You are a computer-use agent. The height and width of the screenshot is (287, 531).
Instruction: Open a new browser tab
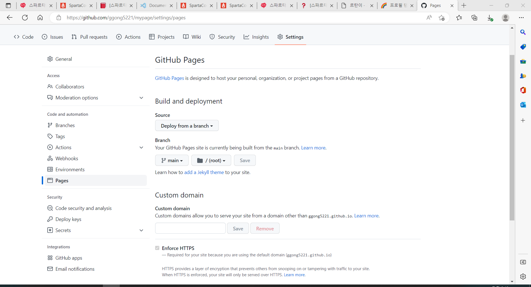click(x=464, y=6)
